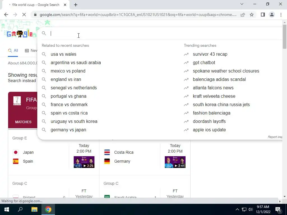Play the Costa Rica vs Germany 2:41 video
Image resolution: width=287 pixels, height=215 pixels.
click(175, 162)
